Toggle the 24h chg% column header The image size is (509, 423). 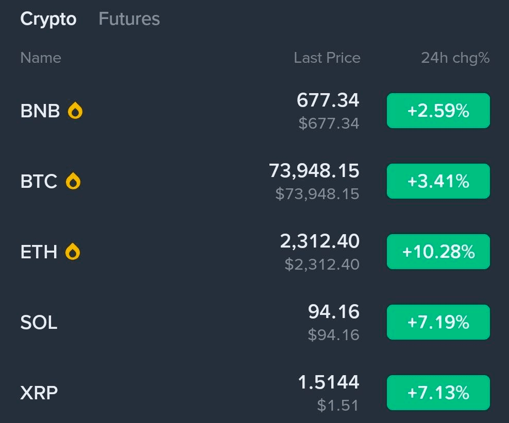[455, 58]
